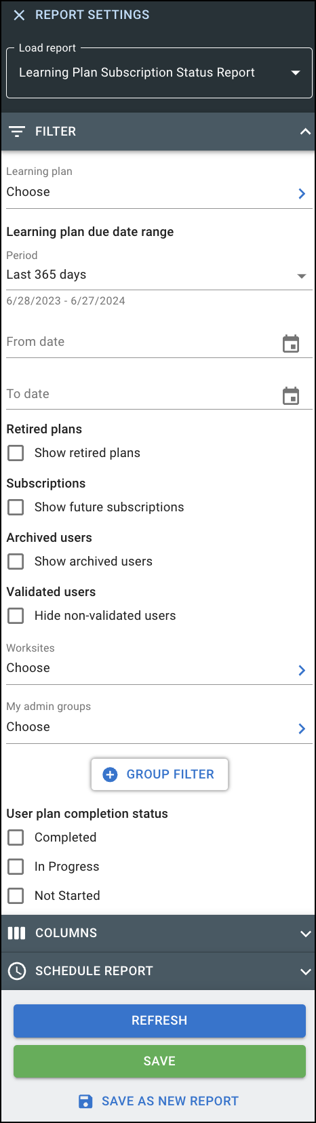316x1123 pixels.
Task: Expand the Schedule Report section chevron
Action: [305, 971]
